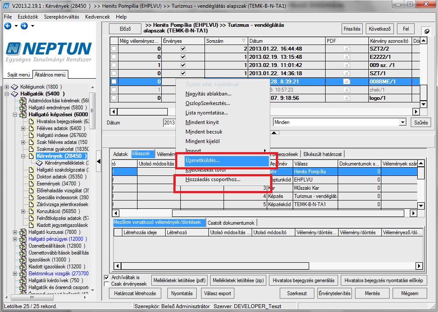Toggle Érvényes checkbox in SZT/1 row

point(183,73)
